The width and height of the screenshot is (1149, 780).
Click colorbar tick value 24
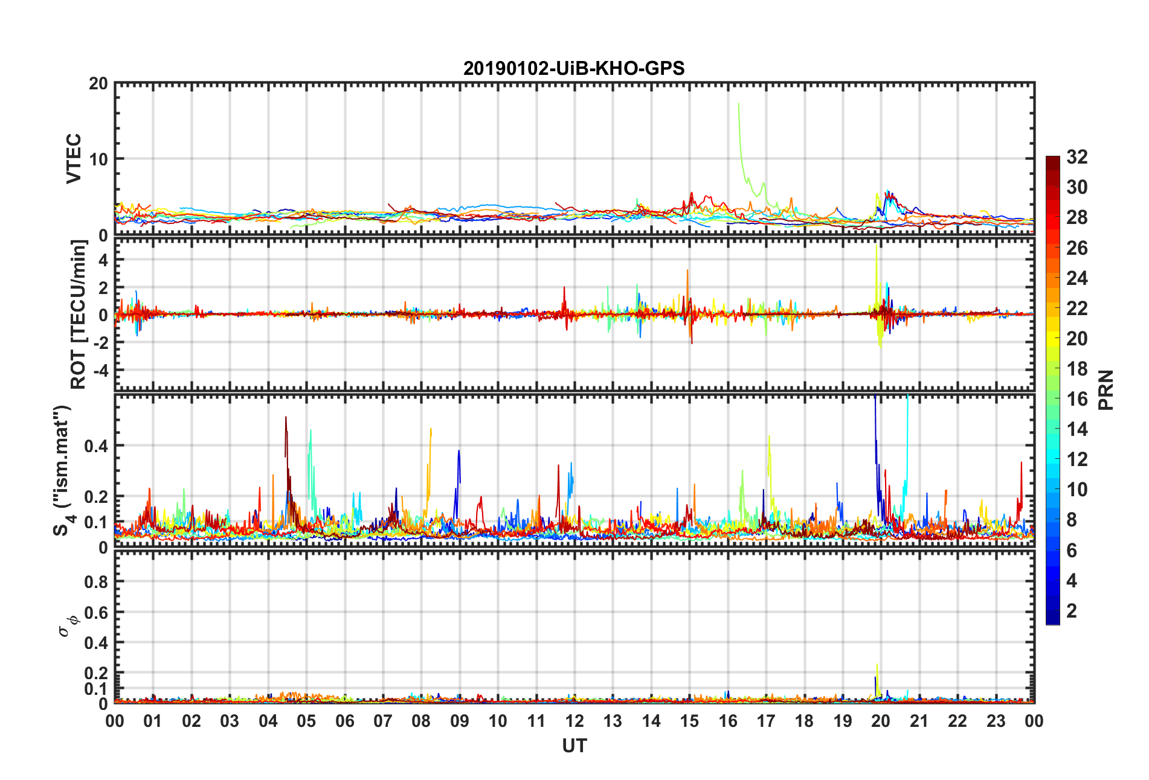(1077, 278)
